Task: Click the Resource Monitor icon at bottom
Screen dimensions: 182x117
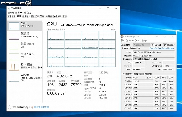Action: (x=32, y=107)
